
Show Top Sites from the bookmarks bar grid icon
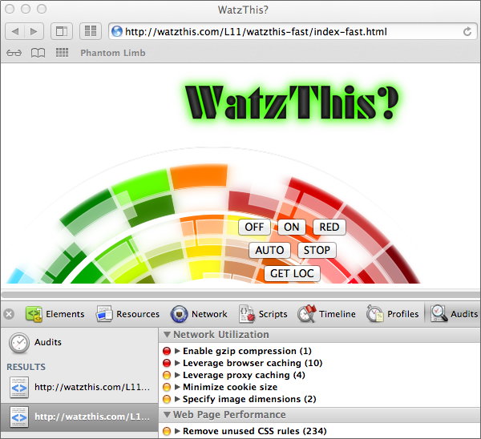pos(62,53)
